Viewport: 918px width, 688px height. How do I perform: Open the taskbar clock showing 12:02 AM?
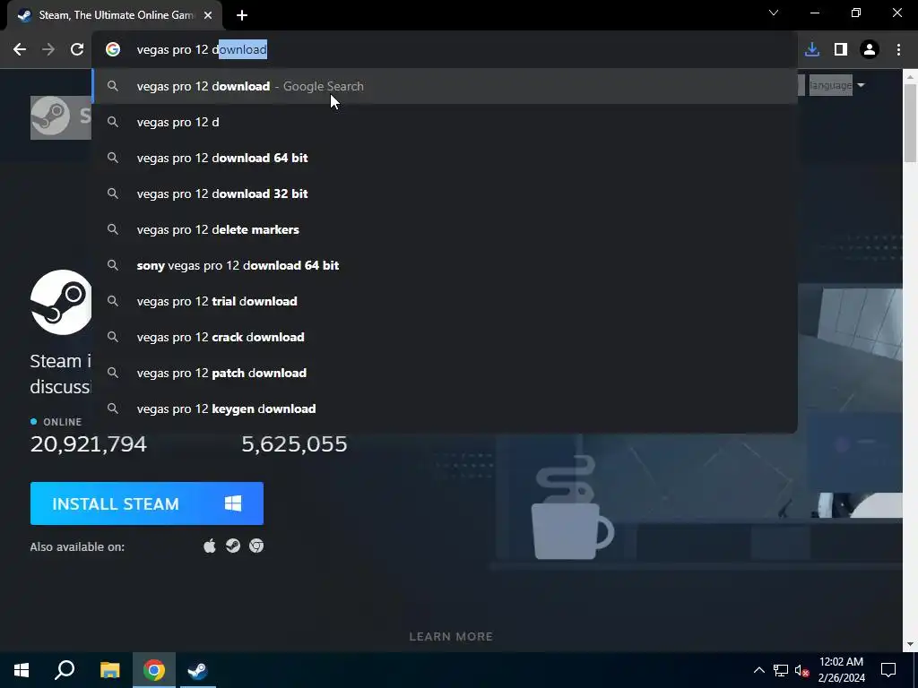tap(841, 670)
